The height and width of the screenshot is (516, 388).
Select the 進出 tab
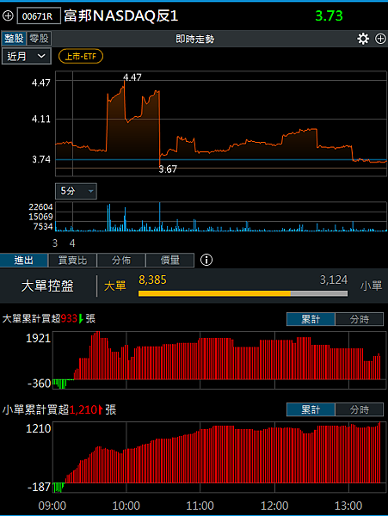click(x=24, y=261)
